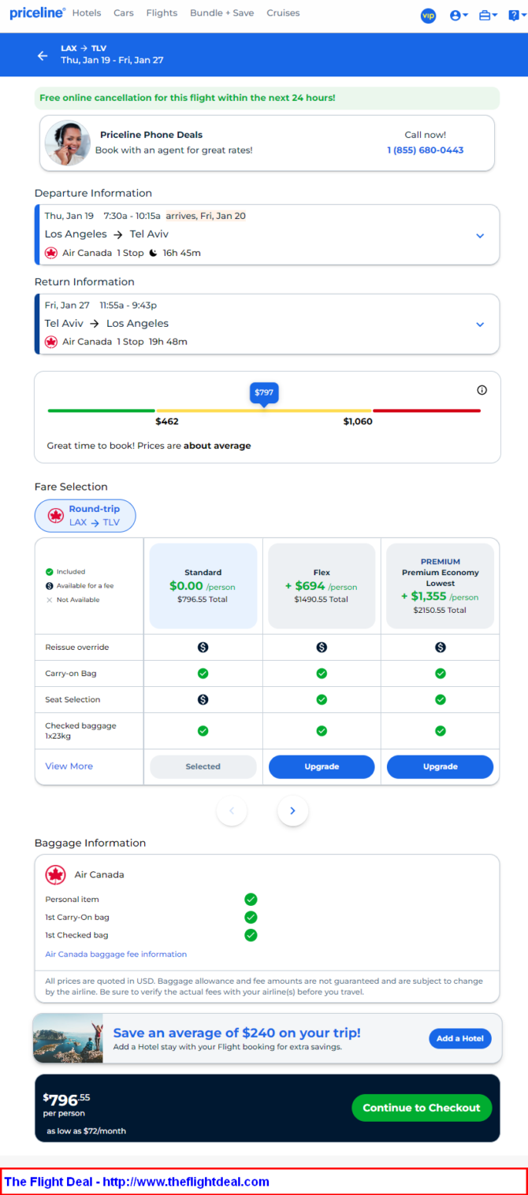528x1195 pixels.
Task: Click the Standard reissue override fee icon
Action: tap(203, 648)
